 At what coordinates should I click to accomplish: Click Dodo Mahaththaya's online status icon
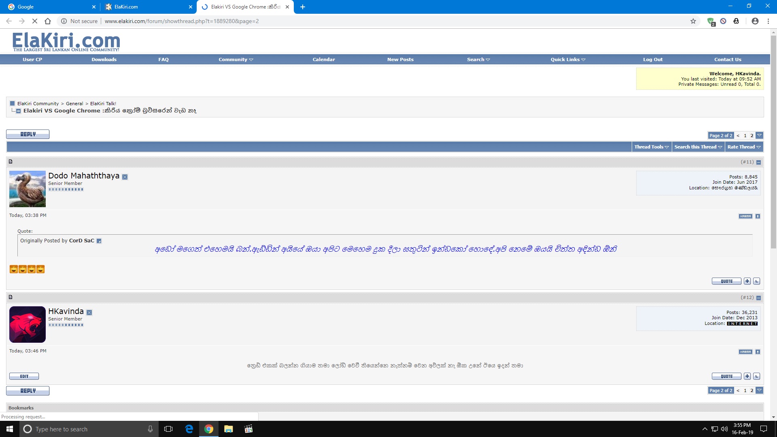(x=125, y=177)
